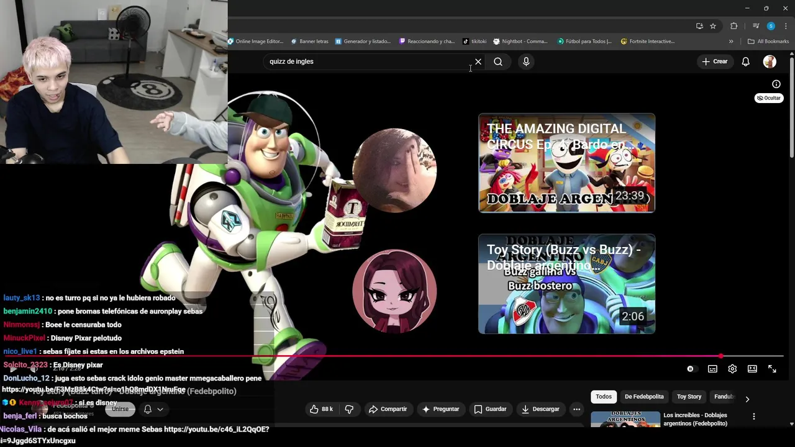
Task: Open Los increíbles Doblajes argentinos thumbnail
Action: pyautogui.click(x=625, y=419)
